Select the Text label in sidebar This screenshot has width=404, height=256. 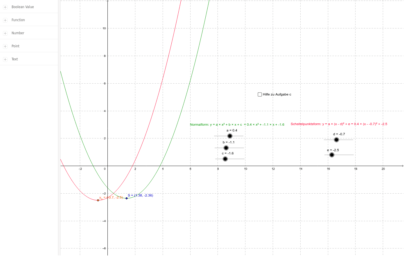pos(15,59)
